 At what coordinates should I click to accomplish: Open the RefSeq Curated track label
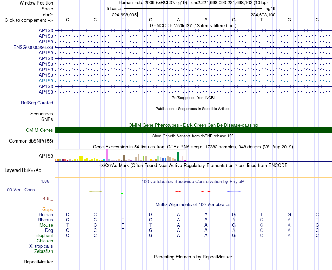[x=37, y=103]
